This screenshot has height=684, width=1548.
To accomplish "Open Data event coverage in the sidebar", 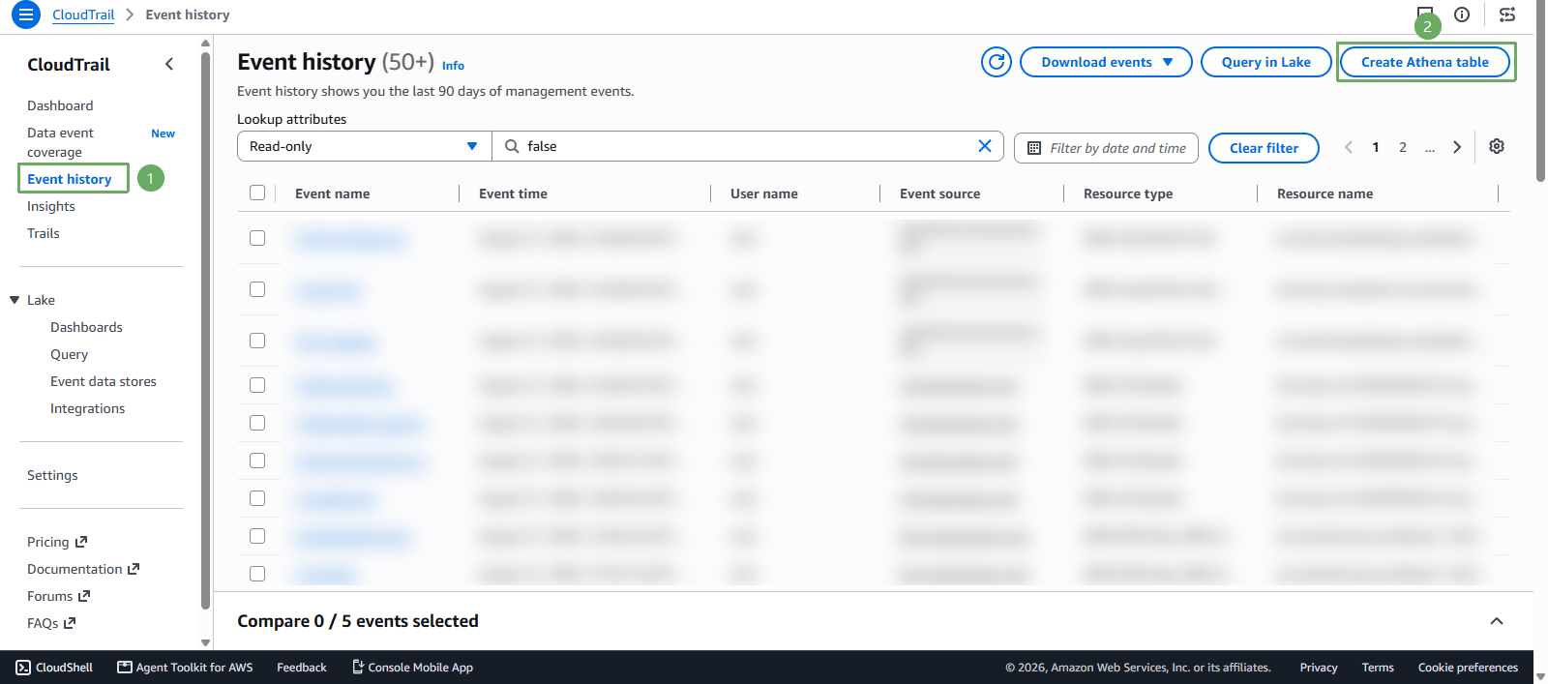I will 61,142.
